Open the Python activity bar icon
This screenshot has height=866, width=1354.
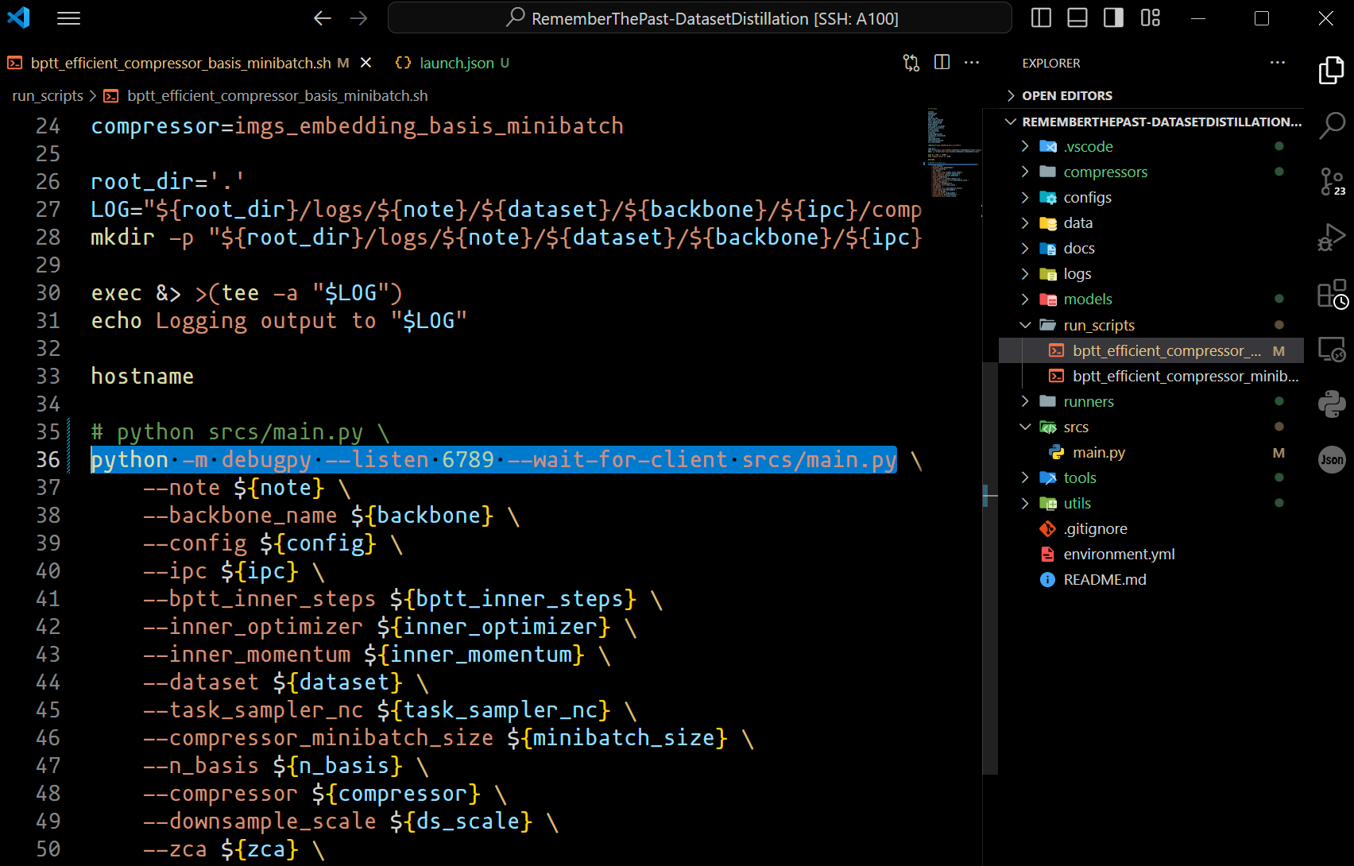pyautogui.click(x=1331, y=404)
